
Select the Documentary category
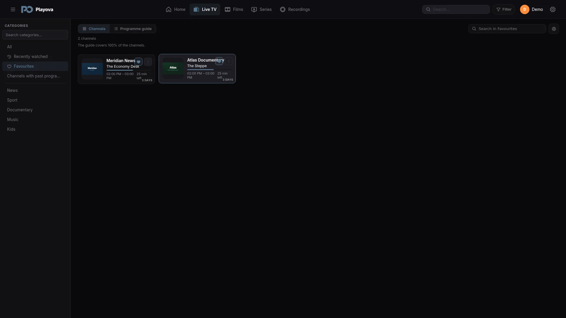click(35, 110)
